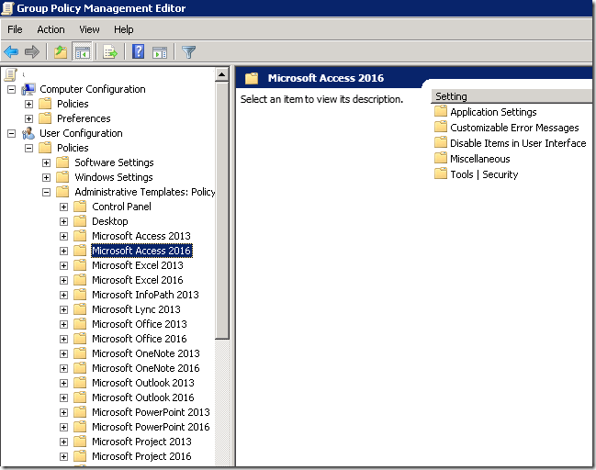Expand the Software Settings node
Screen dimensions: 596x470
(x=46, y=163)
